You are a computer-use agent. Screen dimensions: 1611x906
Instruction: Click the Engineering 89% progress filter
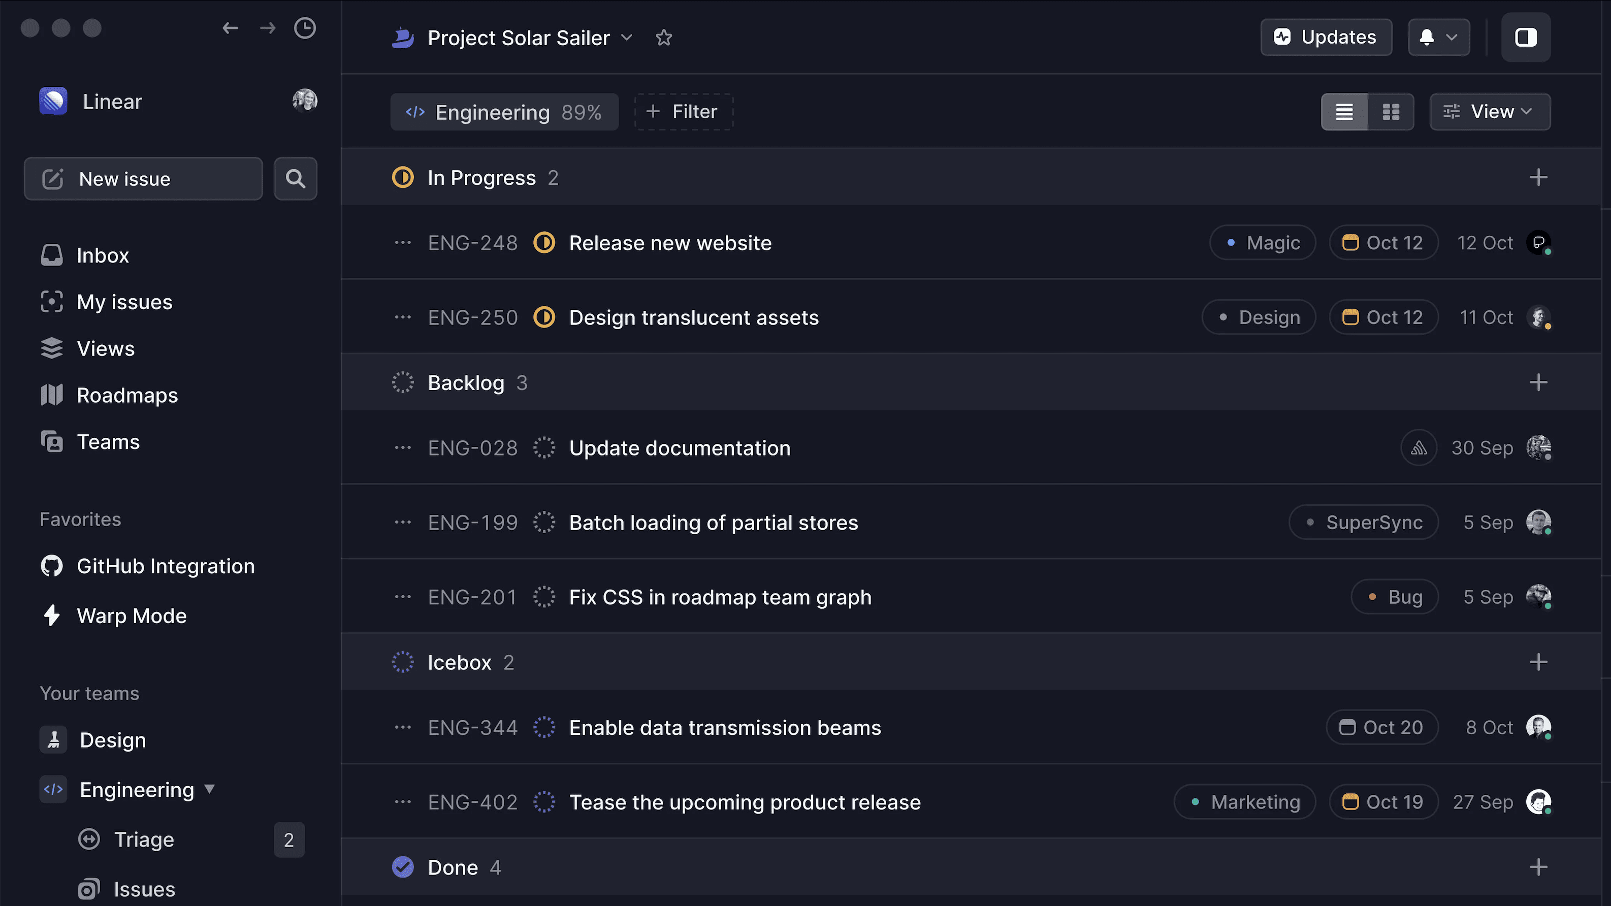(x=504, y=112)
